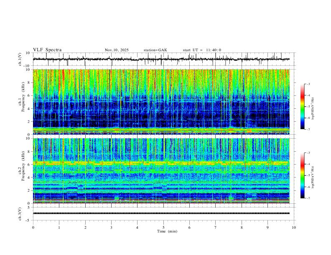
Task: Click the ch.1 PSD color bar
Action: pyautogui.click(x=302, y=107)
